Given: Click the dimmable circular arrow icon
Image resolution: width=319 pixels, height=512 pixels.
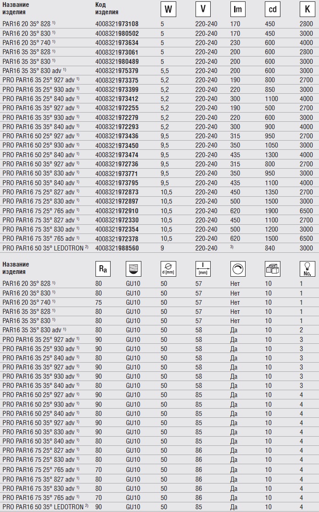Looking at the screenshot, I should click(238, 269).
